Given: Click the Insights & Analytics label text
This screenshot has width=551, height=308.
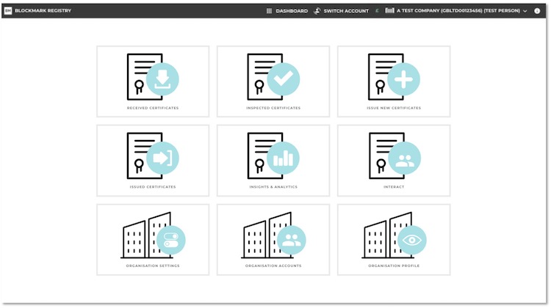Looking at the screenshot, I should [273, 187].
